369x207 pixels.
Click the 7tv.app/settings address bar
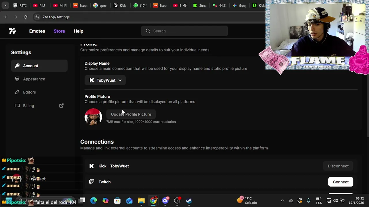pos(56,17)
